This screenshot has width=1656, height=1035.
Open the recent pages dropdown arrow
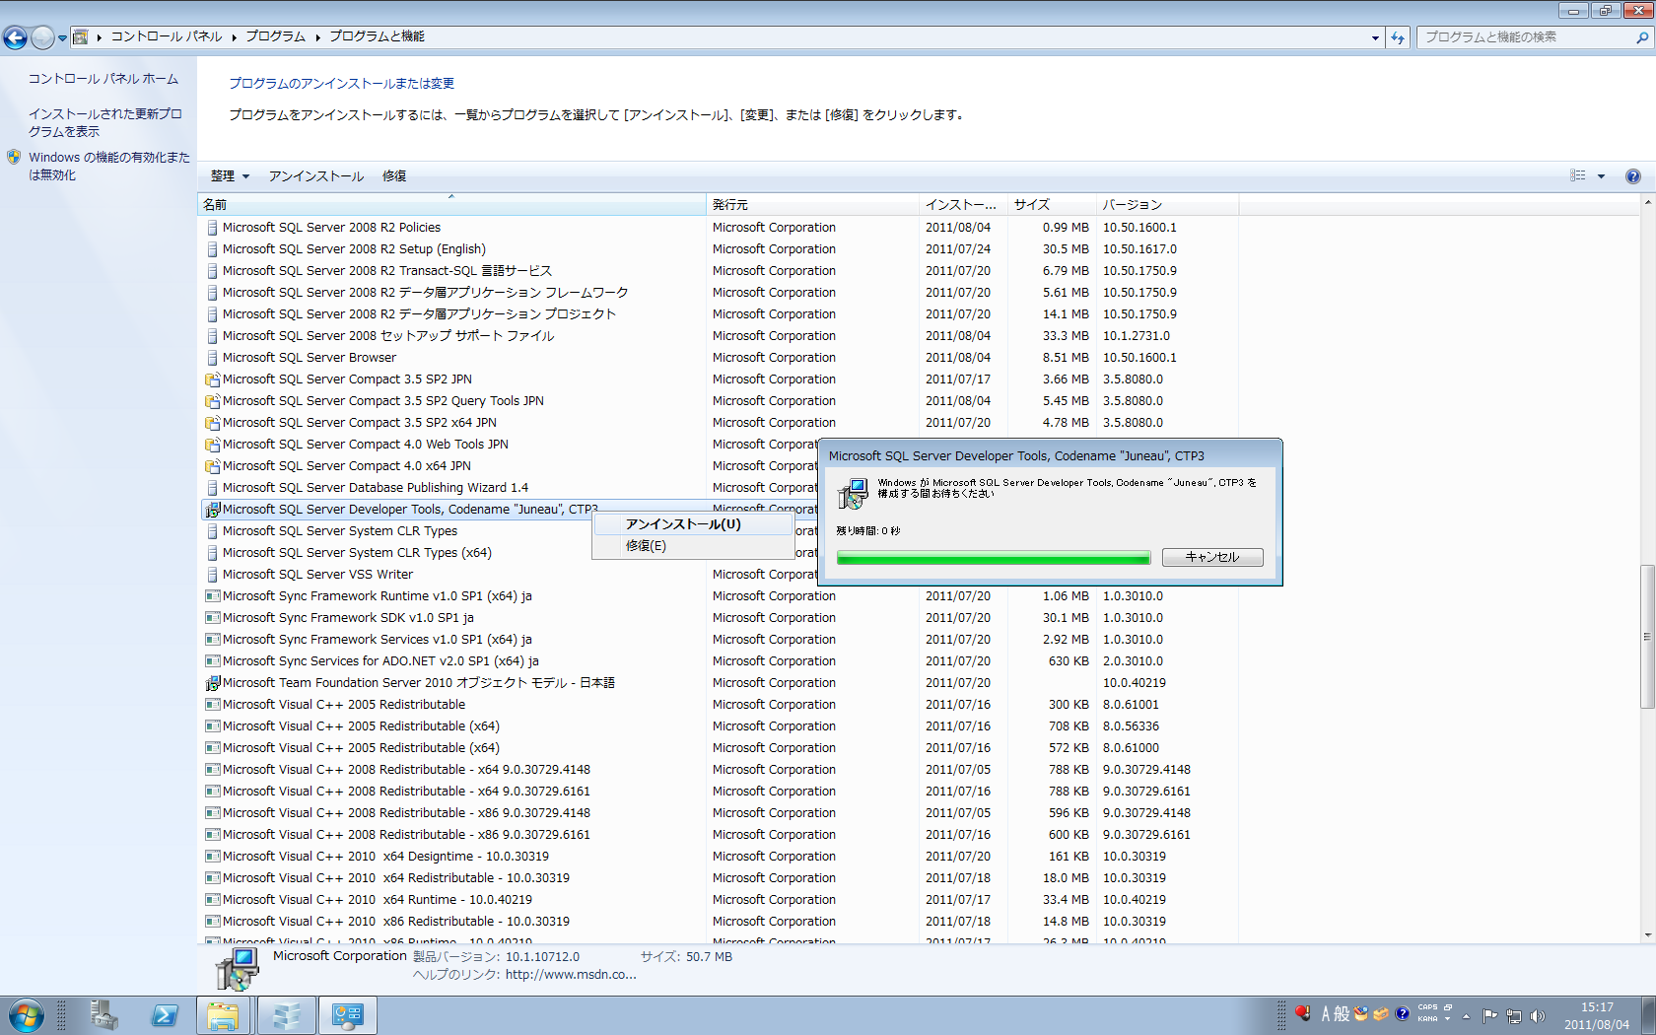tap(62, 38)
